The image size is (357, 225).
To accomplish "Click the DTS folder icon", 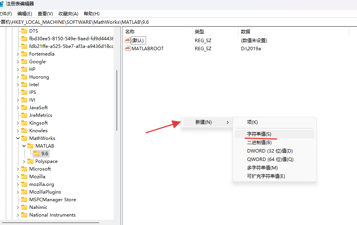I will click(x=24, y=31).
